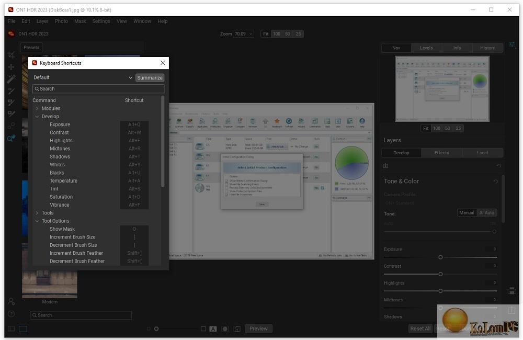Set navigator zoom to Fit
Image resolution: width=523 pixels, height=340 pixels.
(426, 128)
